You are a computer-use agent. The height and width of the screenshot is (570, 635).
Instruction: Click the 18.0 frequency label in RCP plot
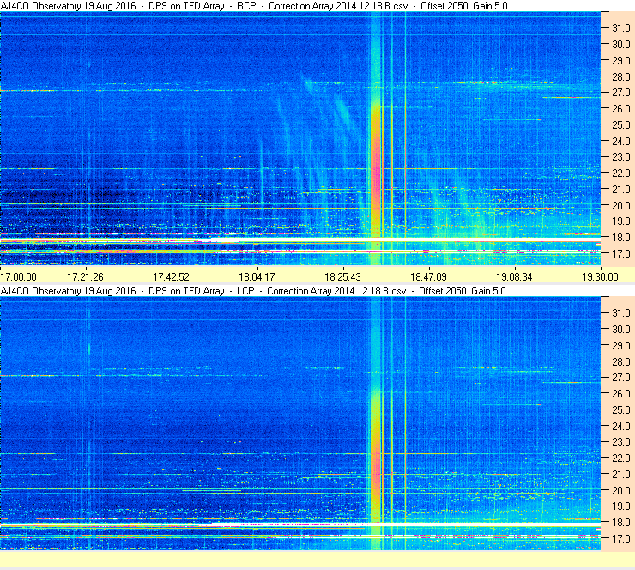(621, 238)
